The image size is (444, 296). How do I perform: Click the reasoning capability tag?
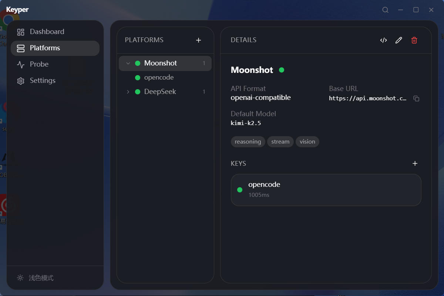(x=248, y=142)
